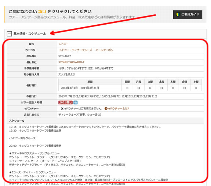This screenshot has height=186, width=211.
Task: Click the eバウチャー row label
Action: [x=32, y=108]
